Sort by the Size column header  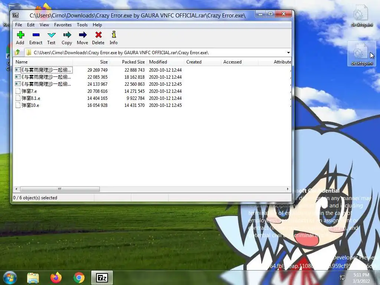point(91,62)
